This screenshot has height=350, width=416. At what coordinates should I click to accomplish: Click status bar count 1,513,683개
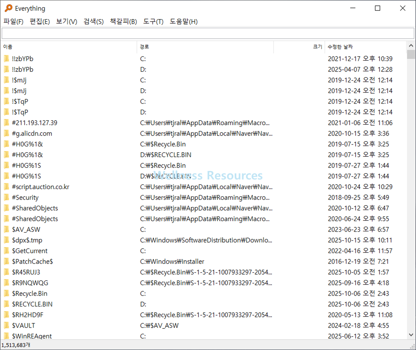16,345
